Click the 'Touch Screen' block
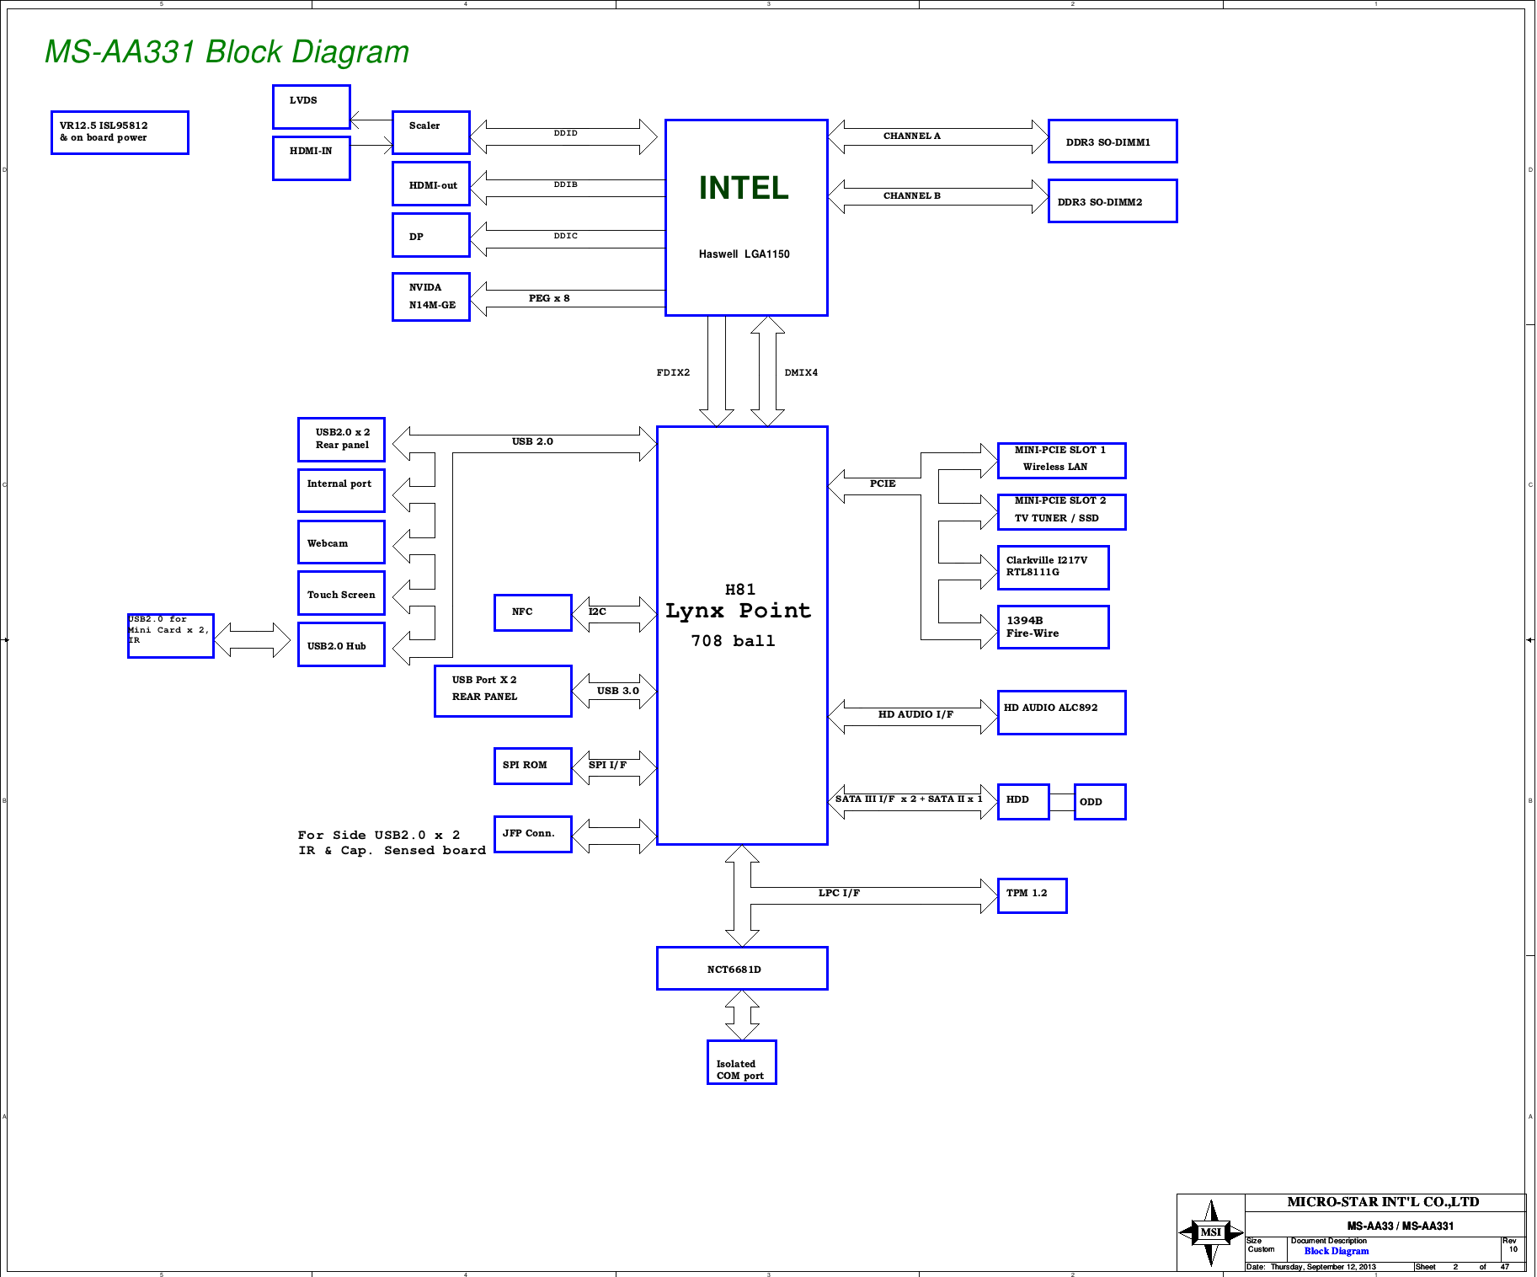1537x1277 pixels. 341,593
